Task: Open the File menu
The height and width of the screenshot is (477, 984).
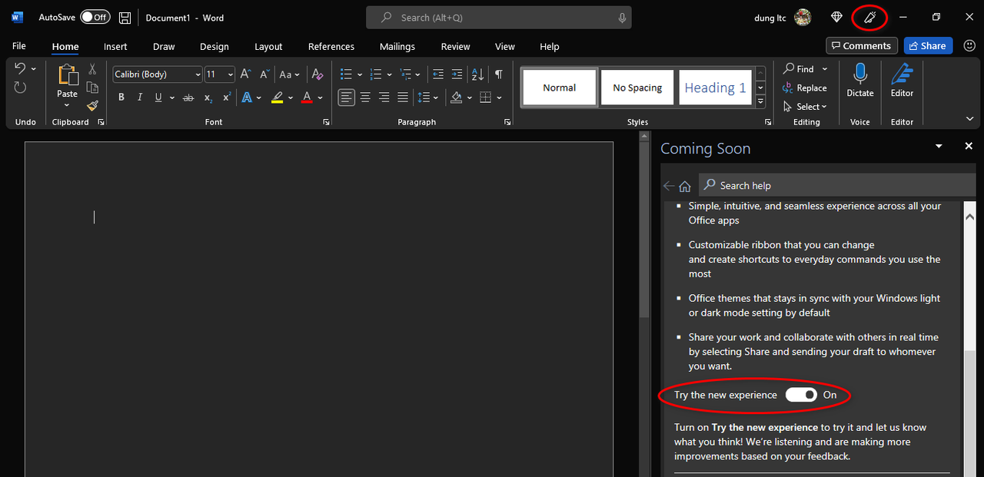Action: 19,47
